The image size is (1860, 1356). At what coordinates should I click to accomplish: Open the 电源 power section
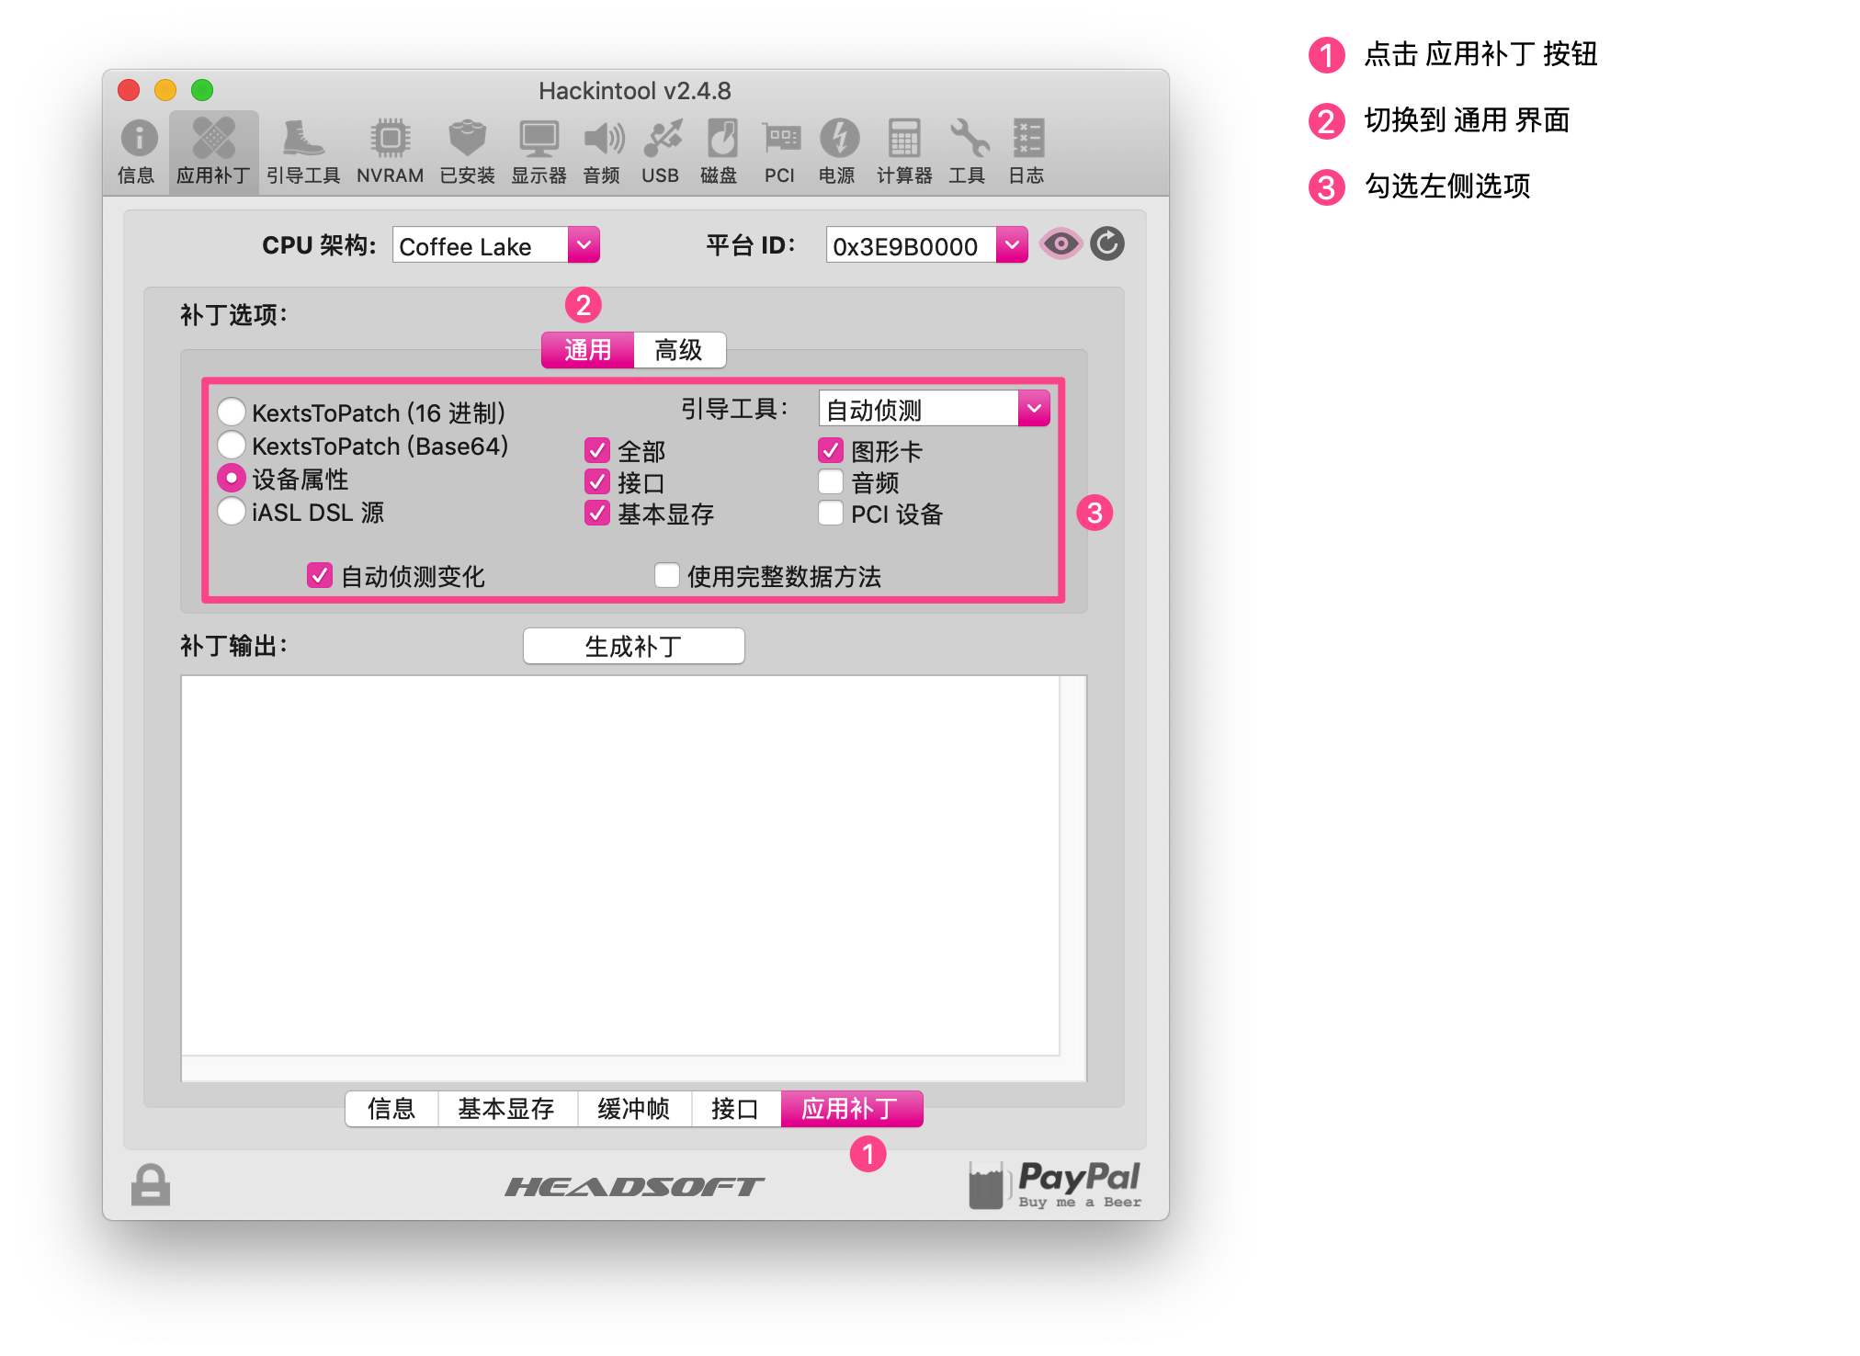(x=837, y=152)
